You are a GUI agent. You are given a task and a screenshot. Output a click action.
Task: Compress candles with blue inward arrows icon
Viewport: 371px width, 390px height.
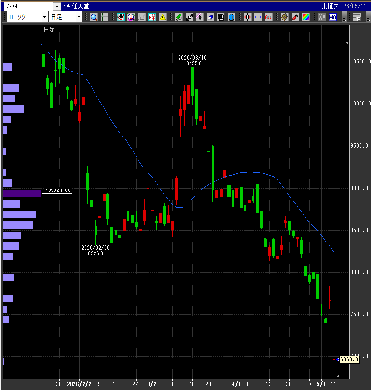258,17
